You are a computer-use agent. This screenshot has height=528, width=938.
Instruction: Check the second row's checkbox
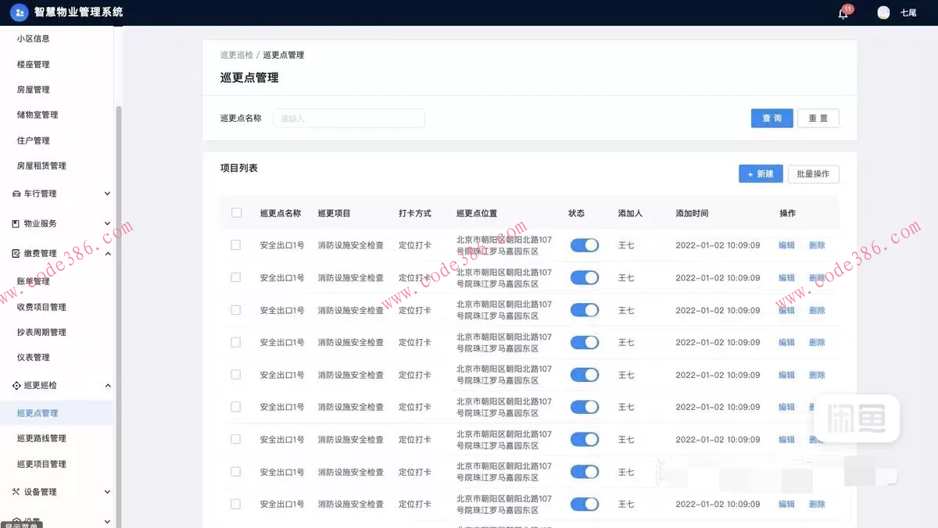pyautogui.click(x=236, y=277)
